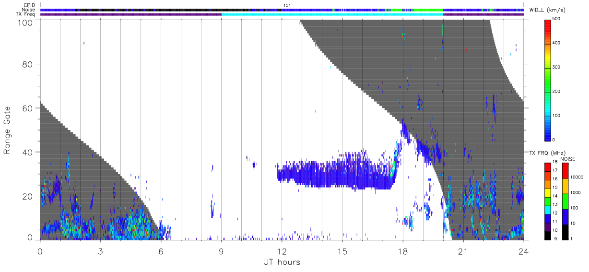Screen dimensions: 589x272
Task: Click the 400 label on width colorbar
Action: pyautogui.click(x=556, y=43)
